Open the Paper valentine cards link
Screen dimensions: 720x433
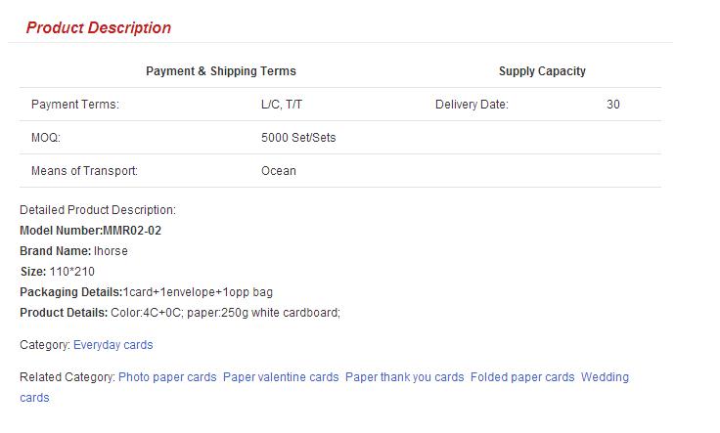click(281, 377)
